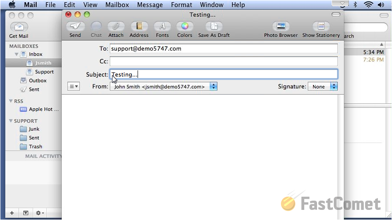392x220 pixels.
Task: Open the gear action menu
Action: 40,213
